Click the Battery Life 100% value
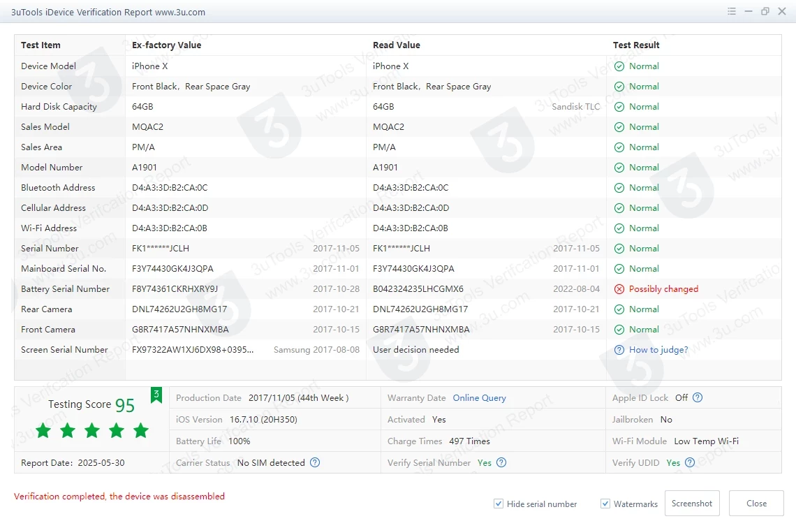Image resolution: width=796 pixels, height=528 pixels. click(x=239, y=441)
